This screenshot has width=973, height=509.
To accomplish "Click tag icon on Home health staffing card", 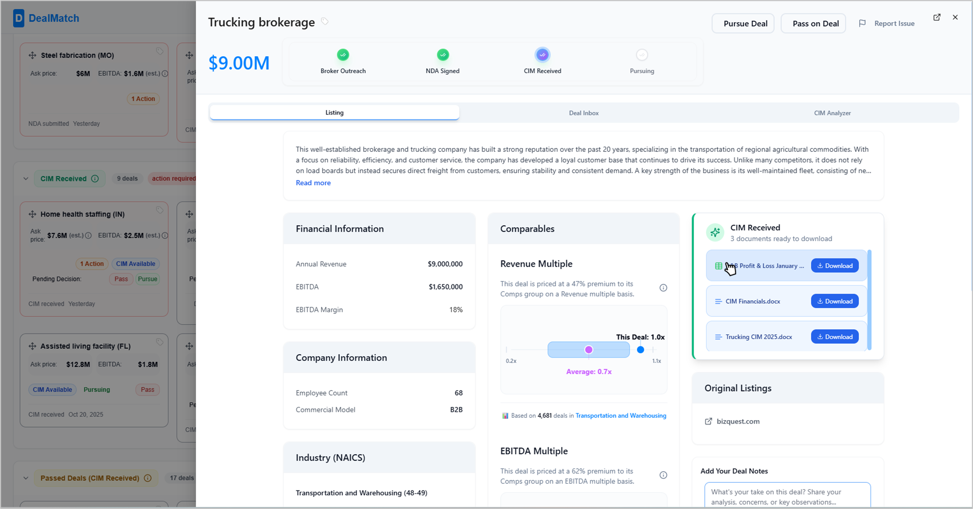I will pos(159,210).
